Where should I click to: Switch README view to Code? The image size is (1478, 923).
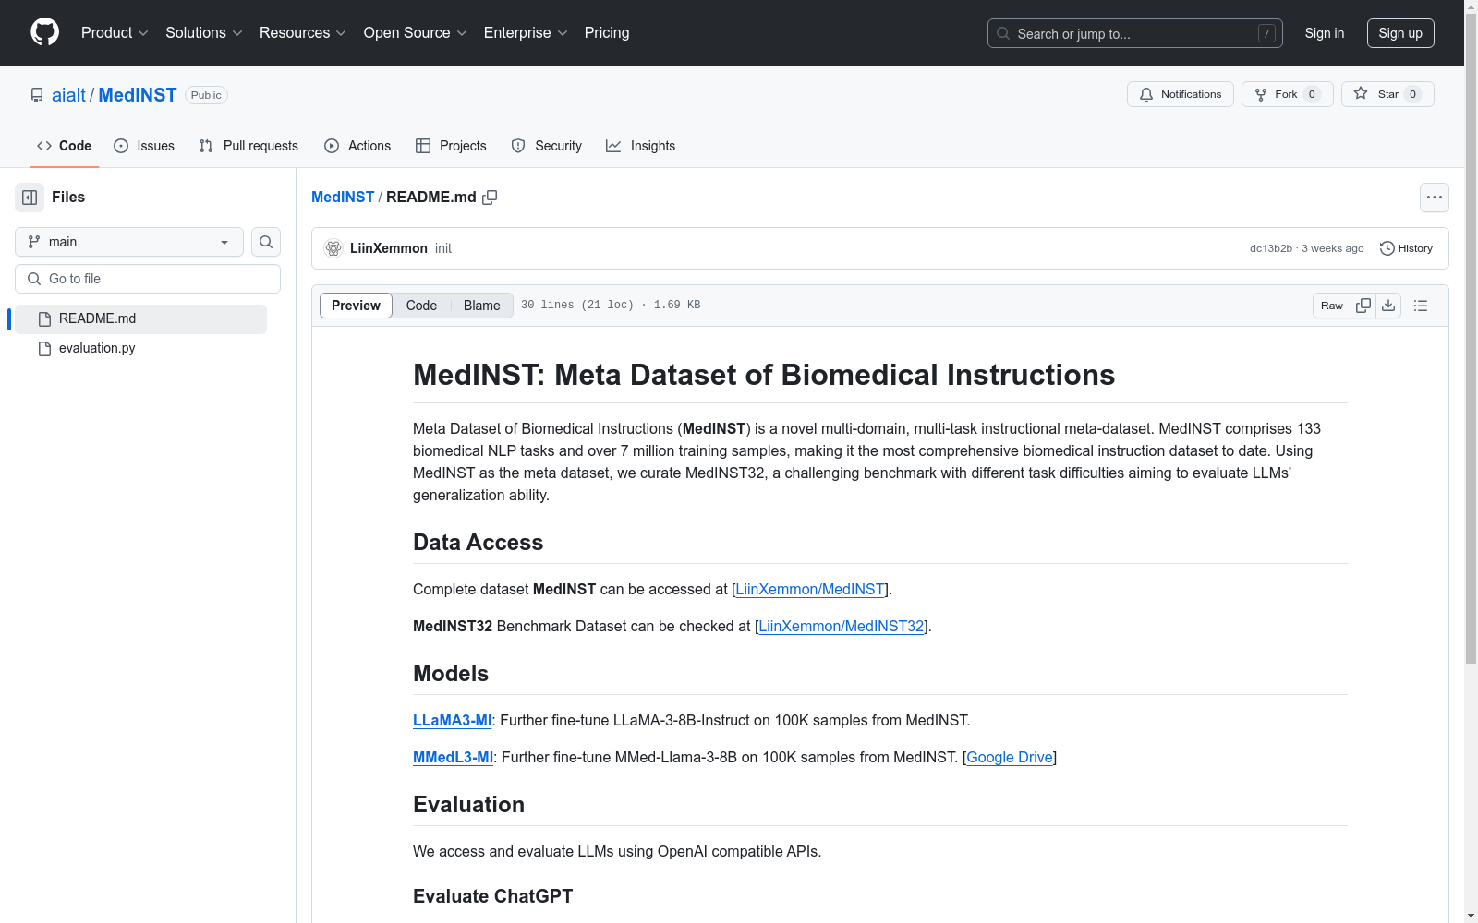click(x=421, y=305)
